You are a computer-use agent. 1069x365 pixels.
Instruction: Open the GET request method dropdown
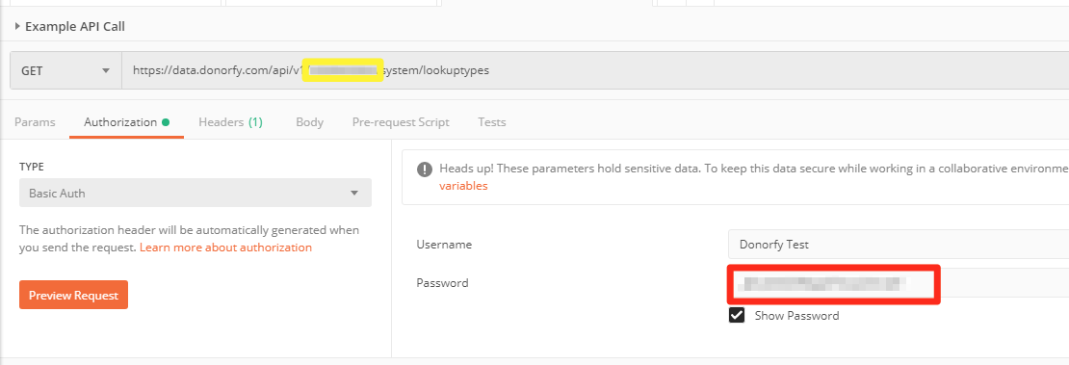point(66,70)
